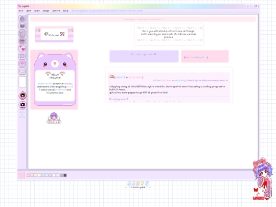Click the pink 'to be continued' box
Image resolution: width=276 pixels, height=207 pixels.
tap(205, 56)
